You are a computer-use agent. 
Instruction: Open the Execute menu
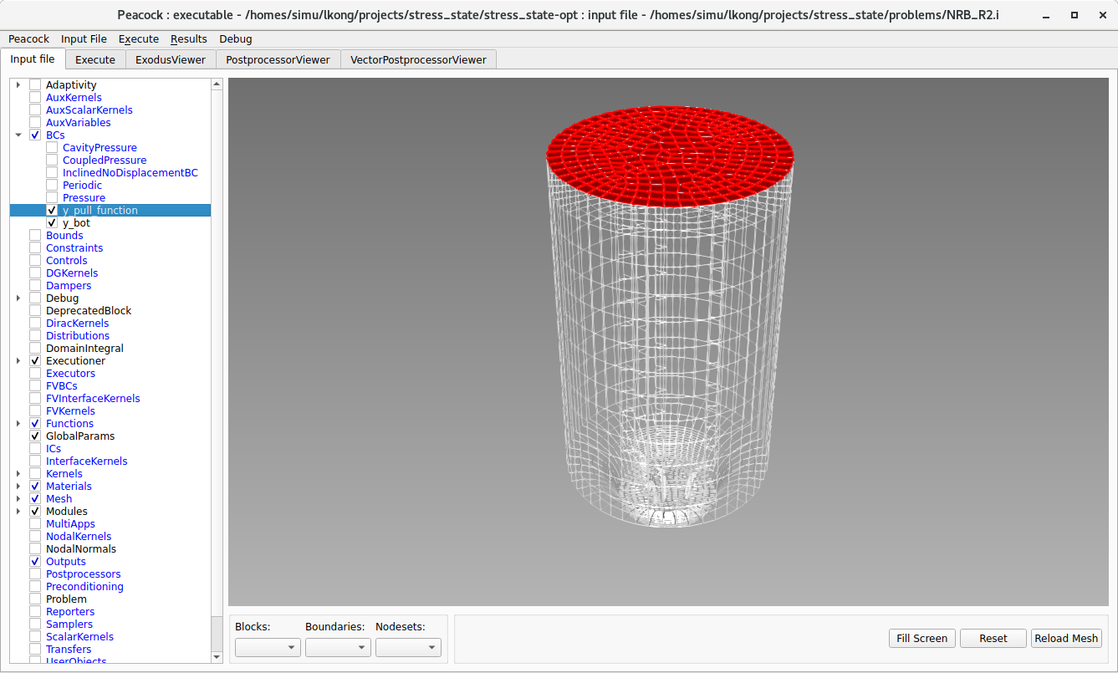(139, 38)
